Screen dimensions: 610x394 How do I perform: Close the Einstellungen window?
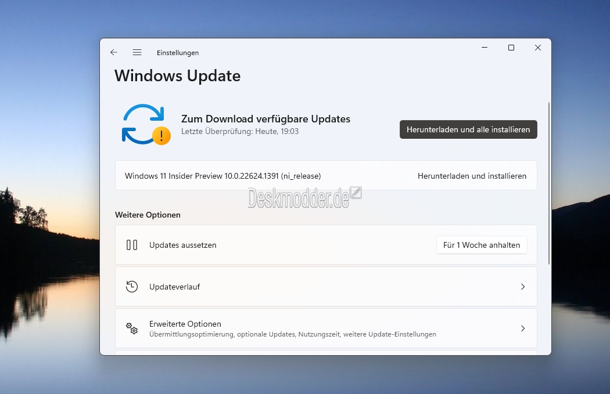tap(538, 48)
